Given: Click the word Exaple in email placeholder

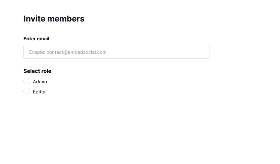Looking at the screenshot, I should point(37,52).
